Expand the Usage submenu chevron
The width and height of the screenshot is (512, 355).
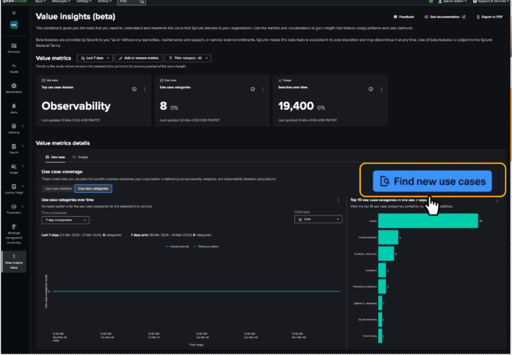(23, 166)
